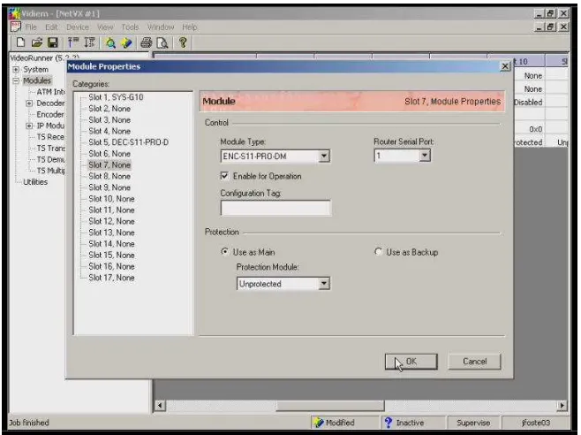Click the Help question mark icon

[182, 42]
